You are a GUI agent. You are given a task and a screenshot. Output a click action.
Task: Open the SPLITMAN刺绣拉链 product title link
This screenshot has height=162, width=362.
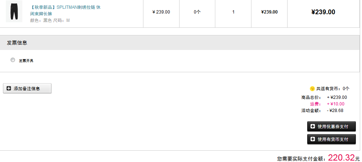pyautogui.click(x=65, y=10)
